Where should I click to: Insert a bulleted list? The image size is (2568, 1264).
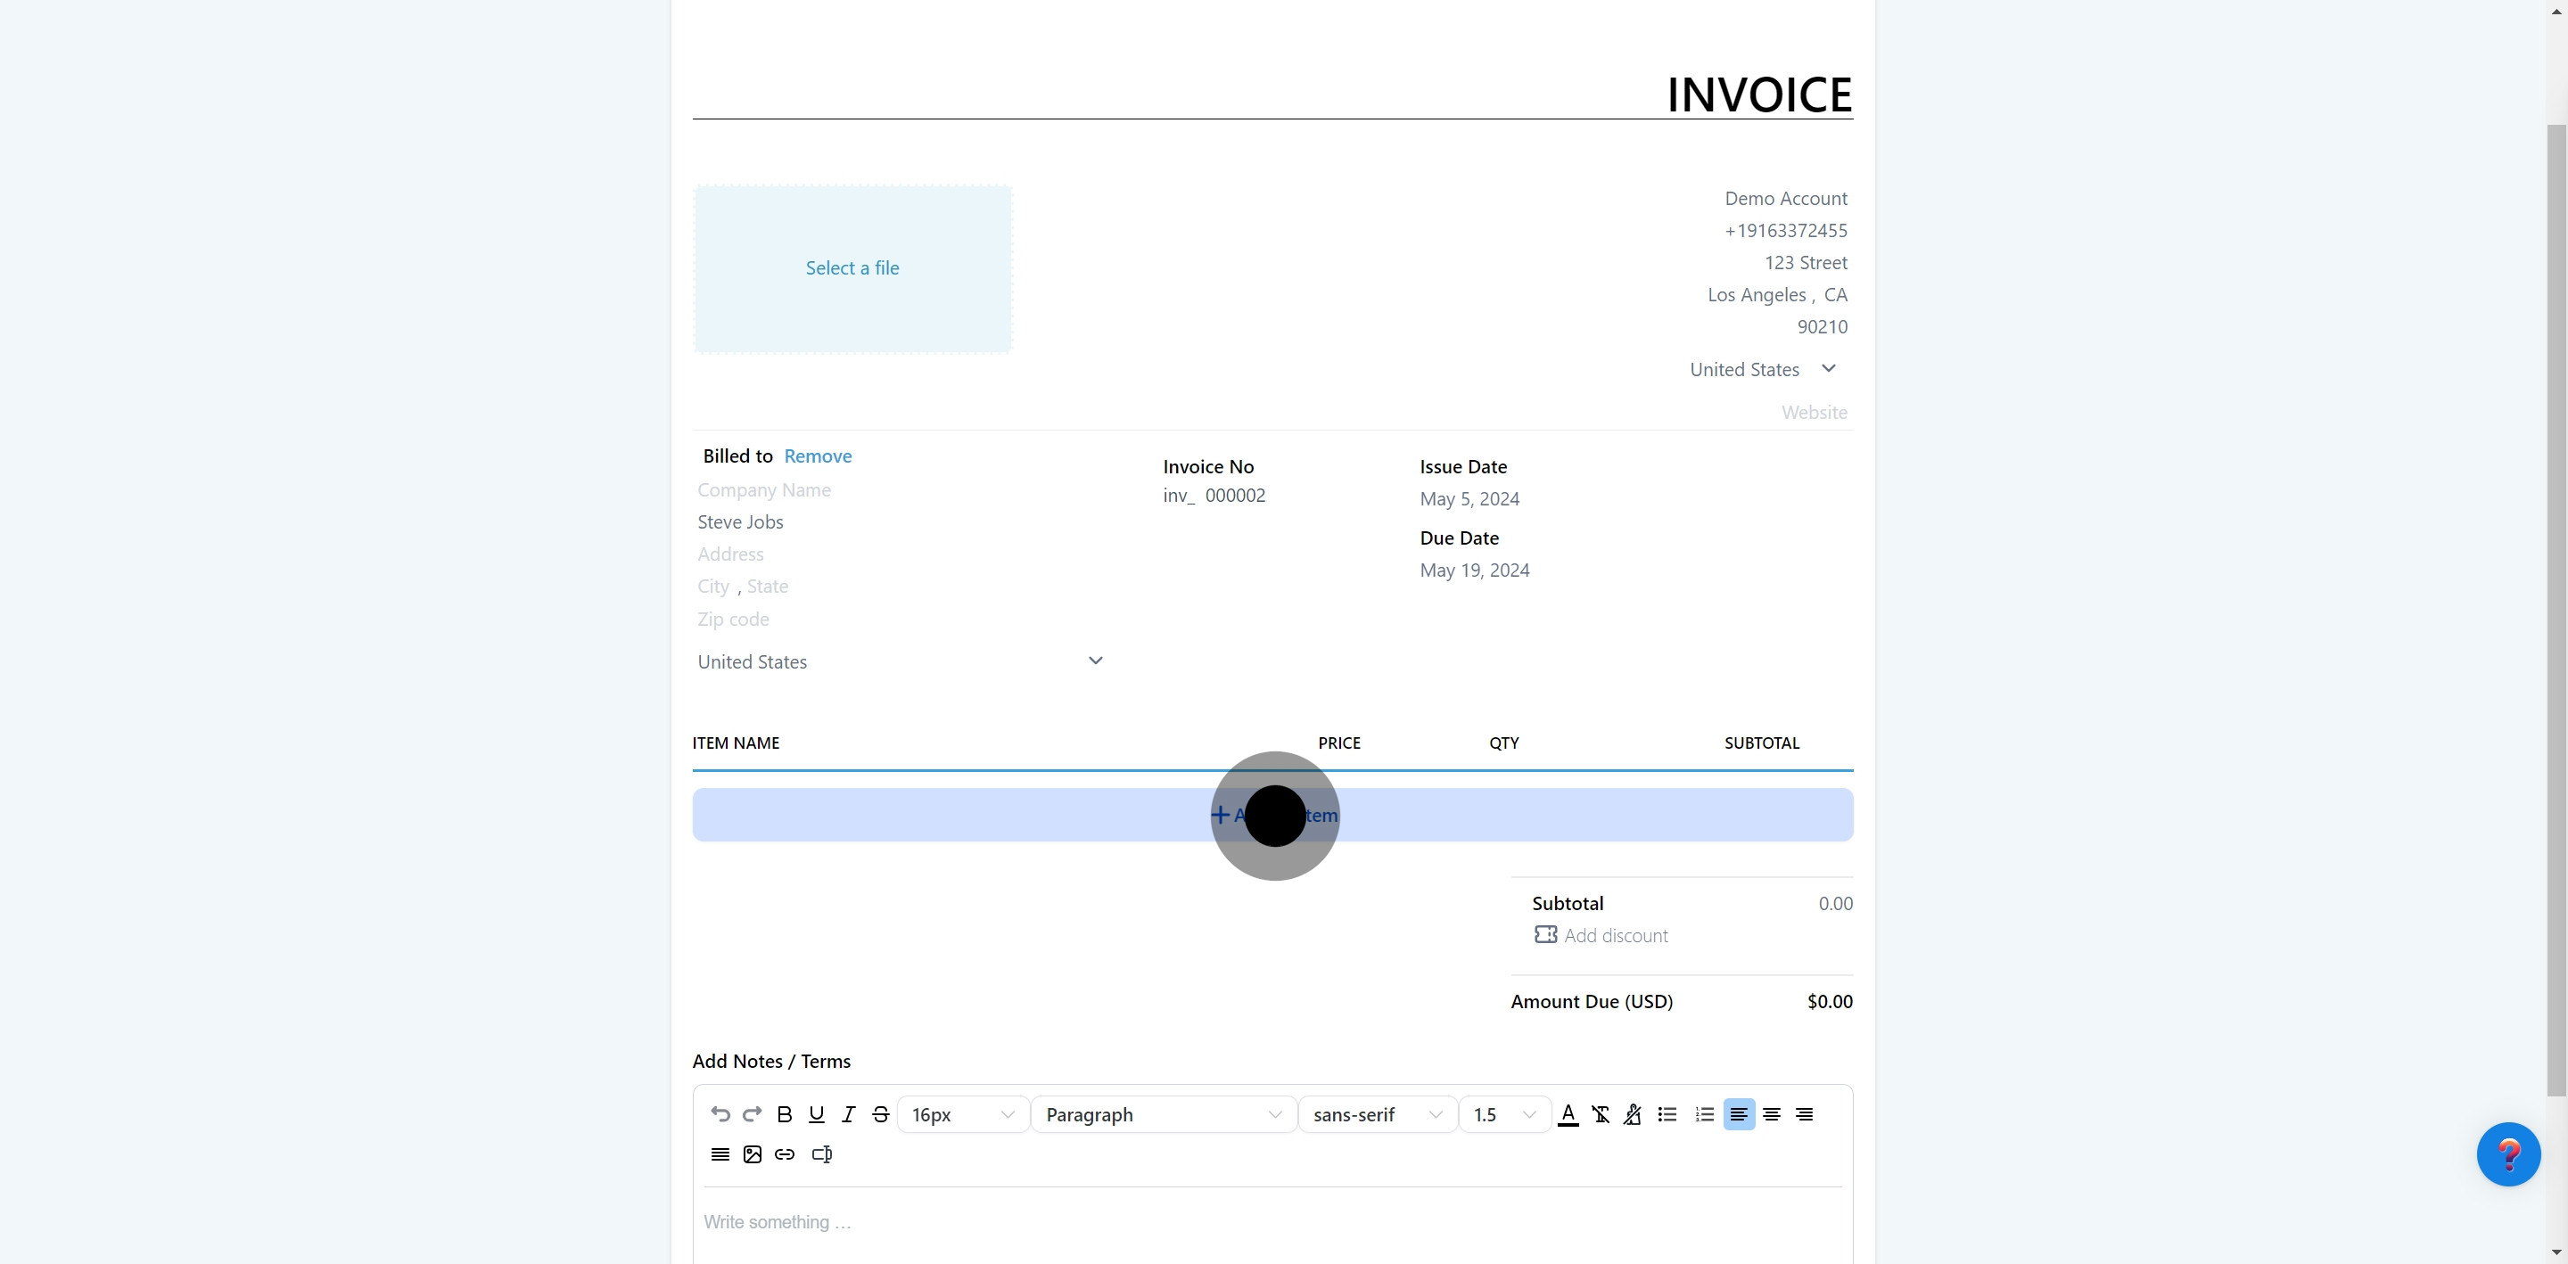(1667, 1114)
